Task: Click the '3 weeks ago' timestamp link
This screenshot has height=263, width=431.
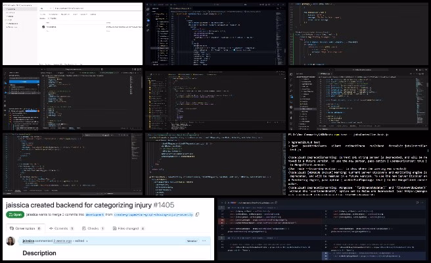Action: (x=62, y=241)
